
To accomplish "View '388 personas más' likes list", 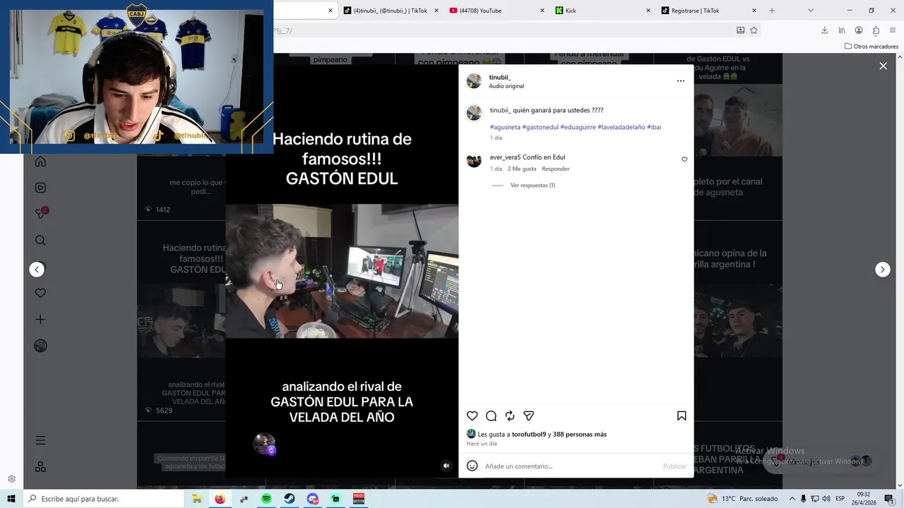I will coord(580,435).
